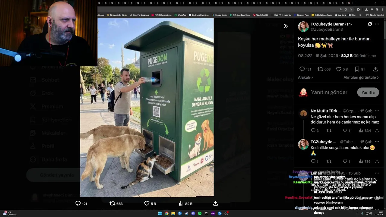This screenshot has width=386, height=217.
Task: Click the heart icon under the photo
Action: (x=147, y=203)
